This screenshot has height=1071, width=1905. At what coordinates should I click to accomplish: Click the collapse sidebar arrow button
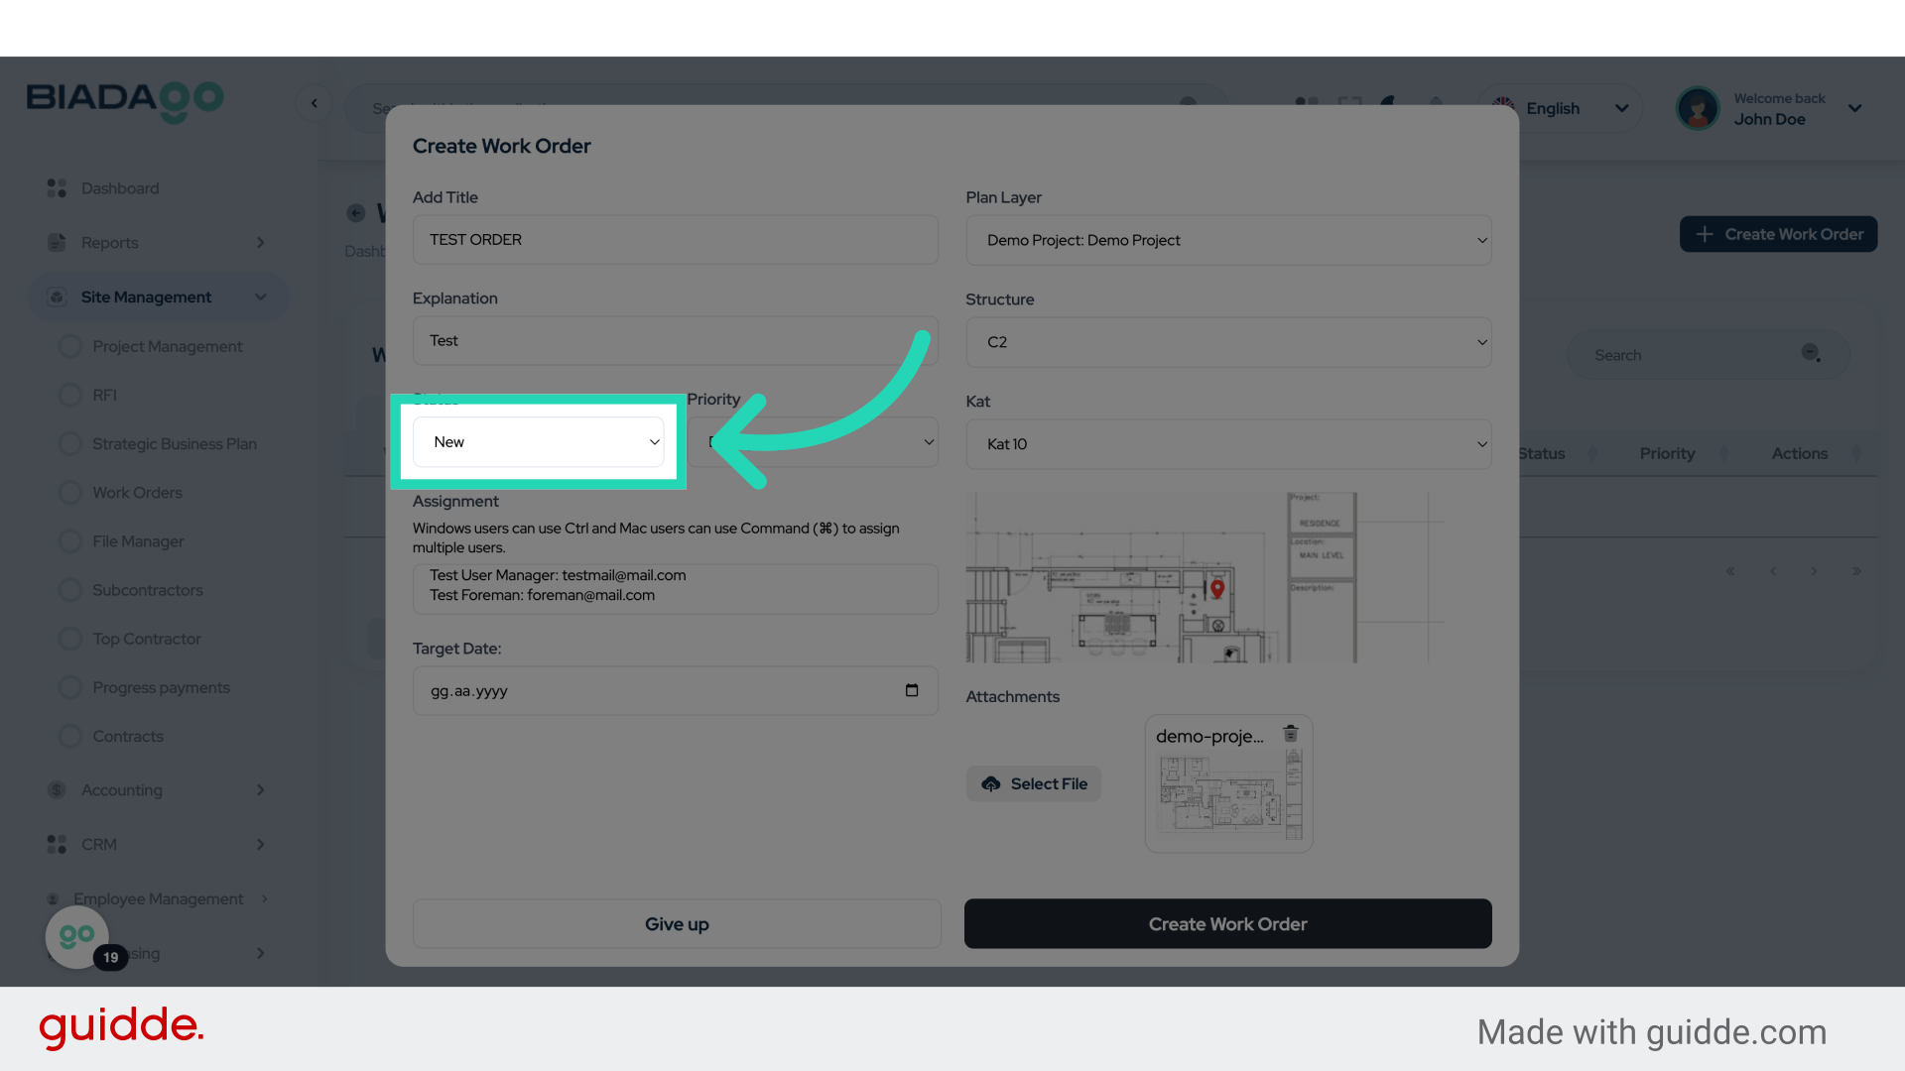pyautogui.click(x=315, y=103)
